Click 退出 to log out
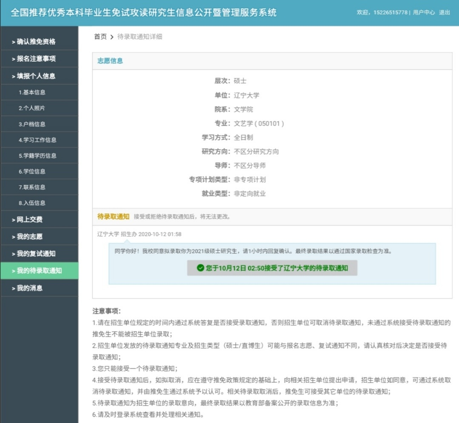Screen dimensions: 459x423 pyautogui.click(x=445, y=13)
